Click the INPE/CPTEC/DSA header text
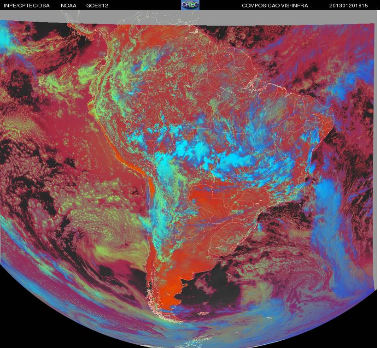 point(27,6)
